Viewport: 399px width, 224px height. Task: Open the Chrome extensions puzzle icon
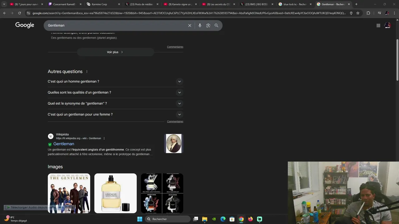coord(368,13)
